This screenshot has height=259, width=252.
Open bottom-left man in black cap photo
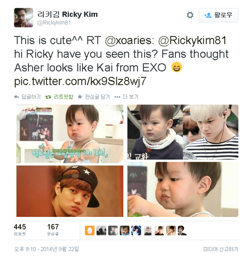(x=70, y=191)
